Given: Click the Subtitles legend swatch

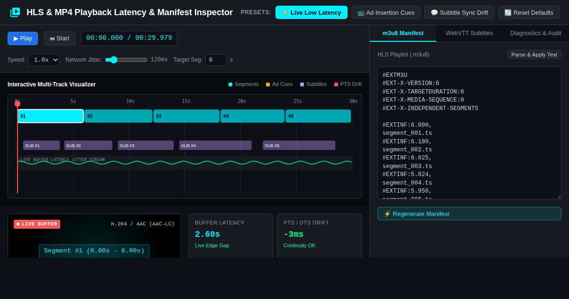Looking at the screenshot, I should tap(302, 84).
